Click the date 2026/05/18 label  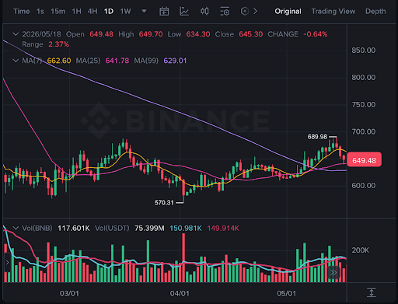pos(41,34)
